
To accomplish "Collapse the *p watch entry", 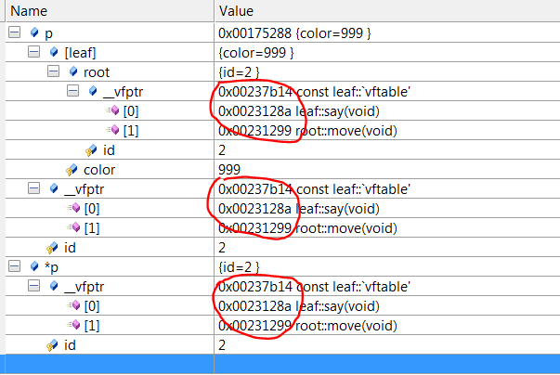I will click(x=14, y=266).
